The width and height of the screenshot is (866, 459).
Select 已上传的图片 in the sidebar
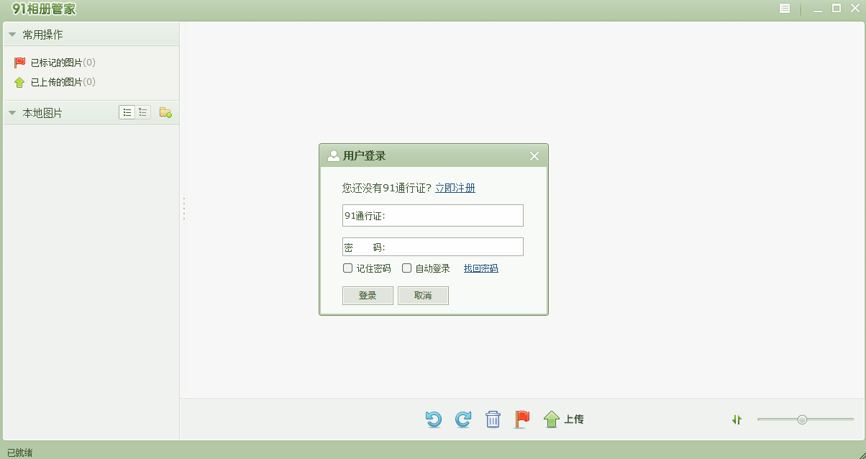click(x=65, y=81)
